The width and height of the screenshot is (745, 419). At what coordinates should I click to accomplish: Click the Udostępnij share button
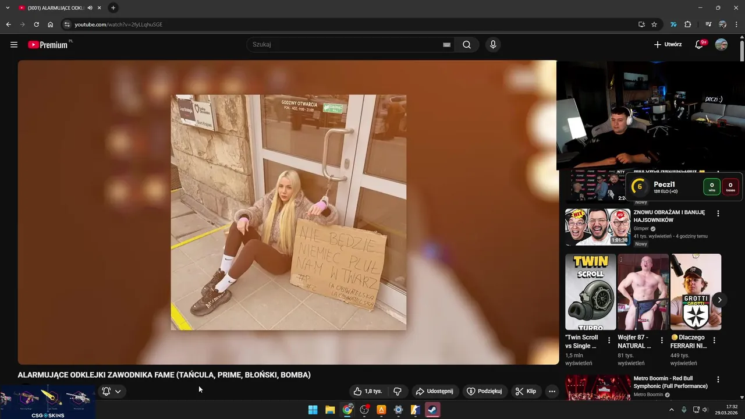pyautogui.click(x=434, y=392)
